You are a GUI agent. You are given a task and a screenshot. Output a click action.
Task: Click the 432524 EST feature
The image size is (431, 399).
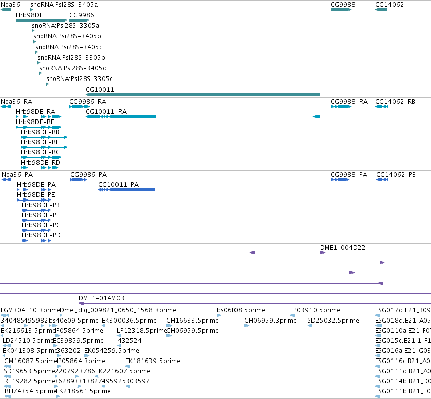120,346
